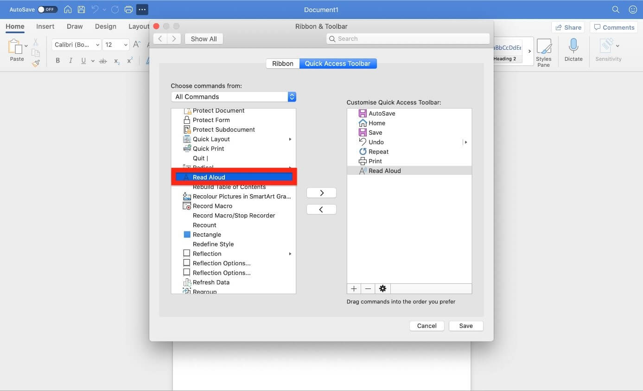Click the remove command left-arrow button
Screen dimensions: 643x391
321,210
